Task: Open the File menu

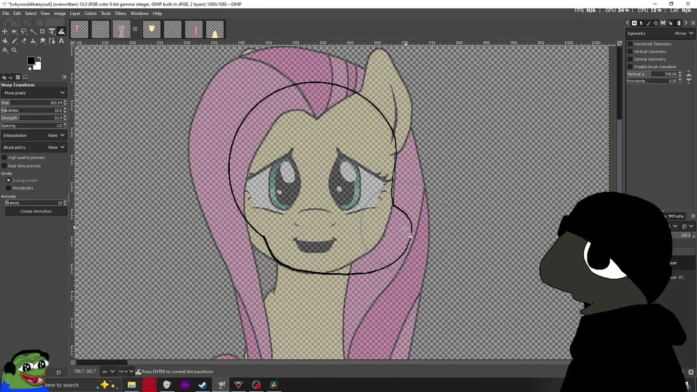Action: (5, 13)
